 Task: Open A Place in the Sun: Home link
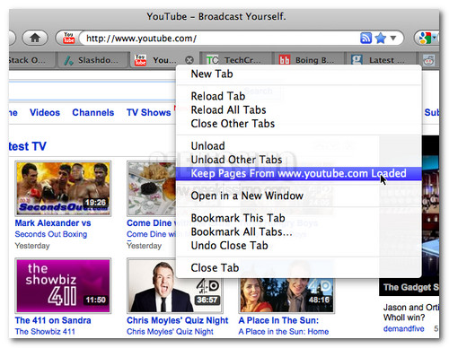[x=284, y=332]
